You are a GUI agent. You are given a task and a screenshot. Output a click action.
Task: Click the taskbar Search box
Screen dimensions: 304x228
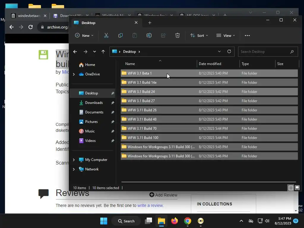pos(126,221)
